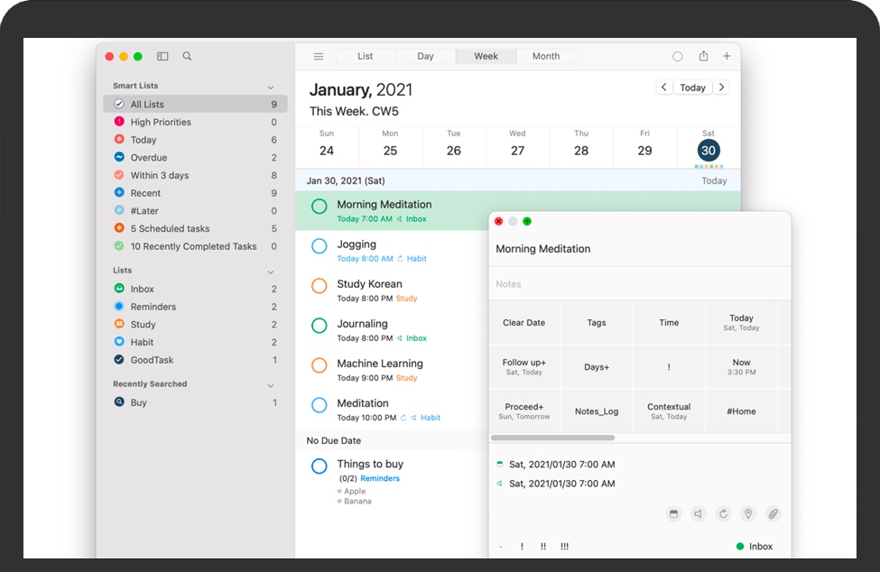
Task: Click the alarm speaker icon
Action: (x=698, y=514)
